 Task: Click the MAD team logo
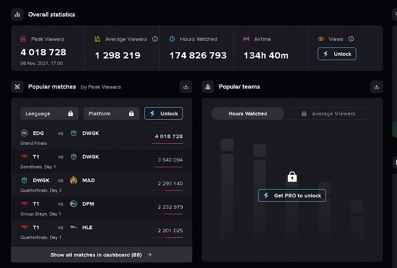click(x=74, y=180)
